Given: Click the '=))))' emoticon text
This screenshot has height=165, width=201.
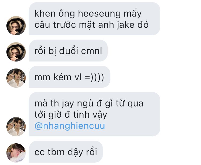Looking at the screenshot, I should pos(94,77).
